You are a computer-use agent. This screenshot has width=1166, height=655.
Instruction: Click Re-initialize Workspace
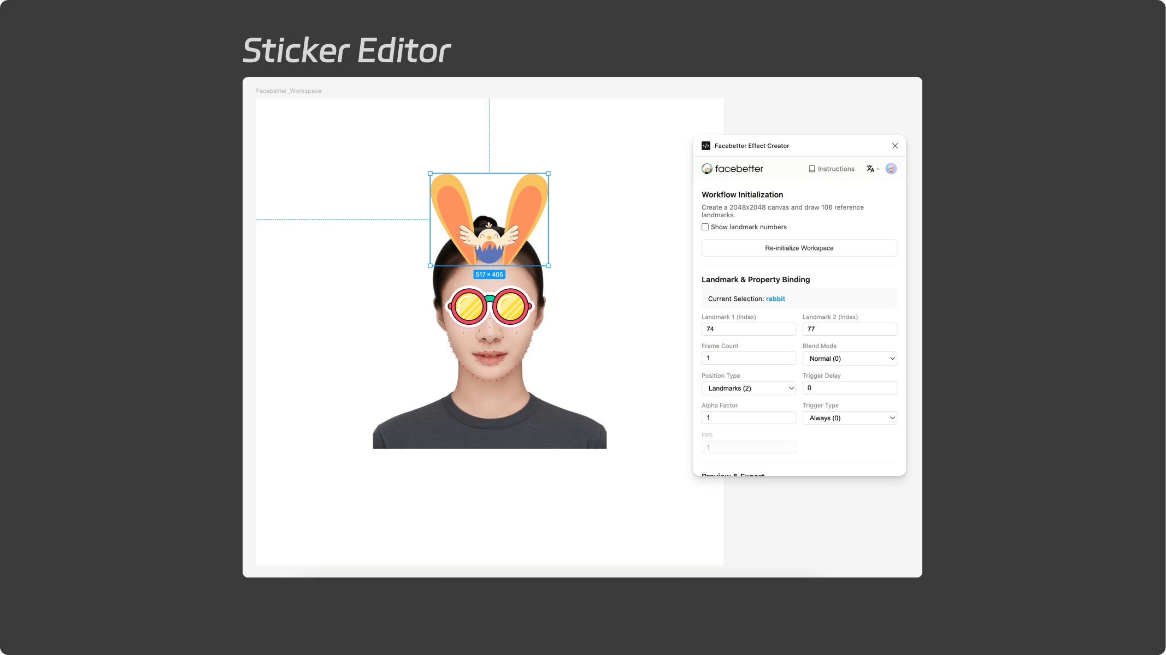pyautogui.click(x=799, y=248)
